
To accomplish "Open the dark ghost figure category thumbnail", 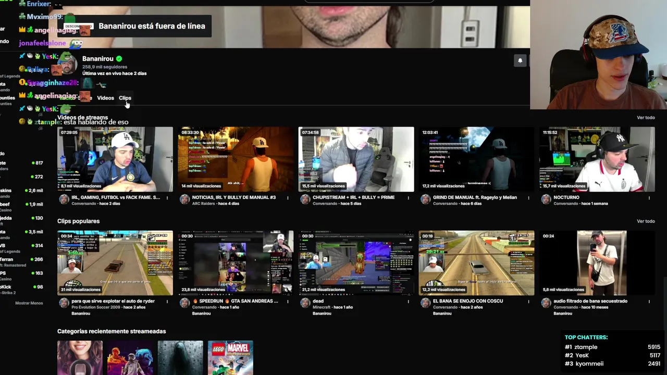I will click(180, 358).
